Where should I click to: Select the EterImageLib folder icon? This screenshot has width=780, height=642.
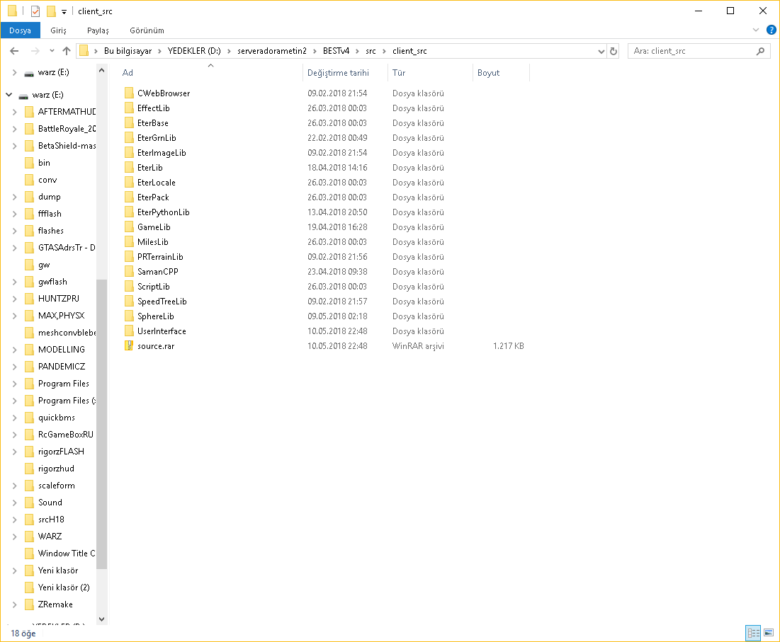[129, 153]
